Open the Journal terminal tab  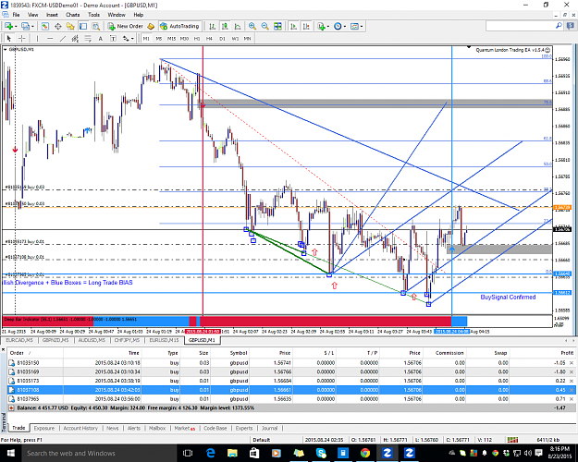[x=269, y=428]
